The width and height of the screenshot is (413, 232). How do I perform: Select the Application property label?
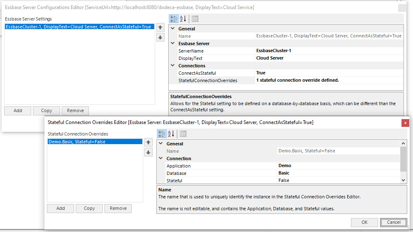coord(178,166)
